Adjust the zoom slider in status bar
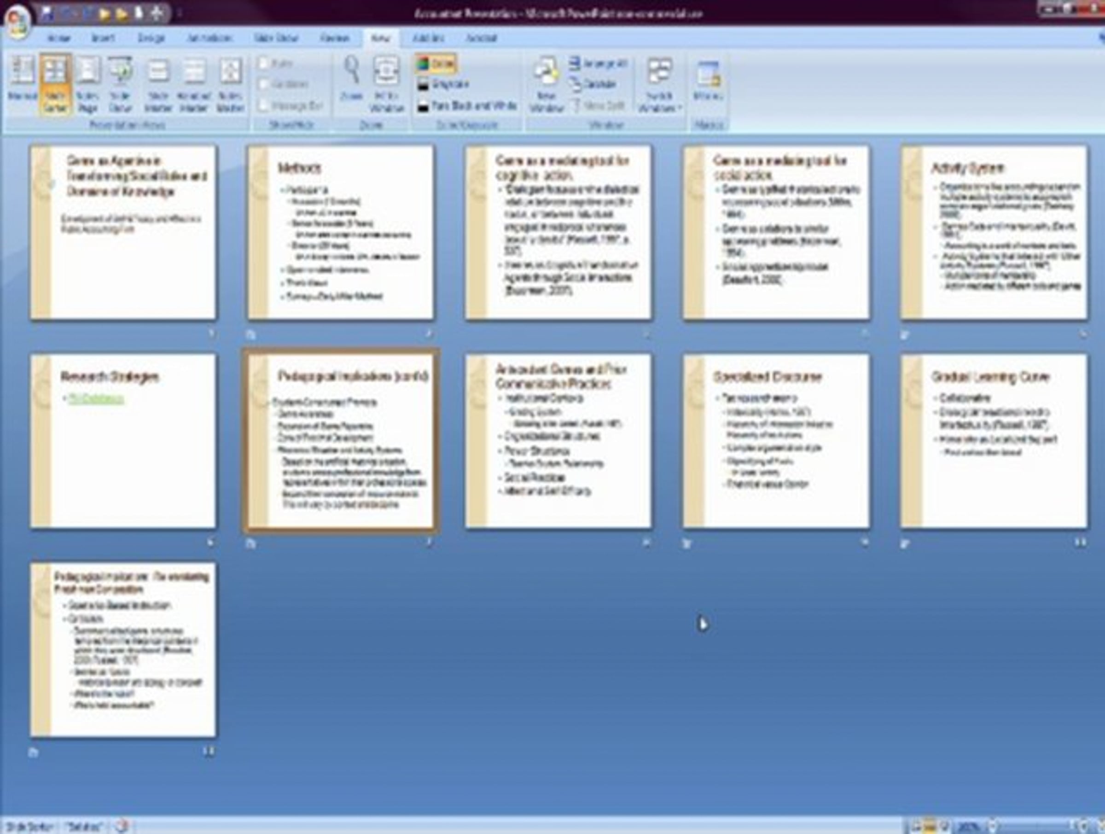This screenshot has height=834, width=1105. coord(1036,826)
